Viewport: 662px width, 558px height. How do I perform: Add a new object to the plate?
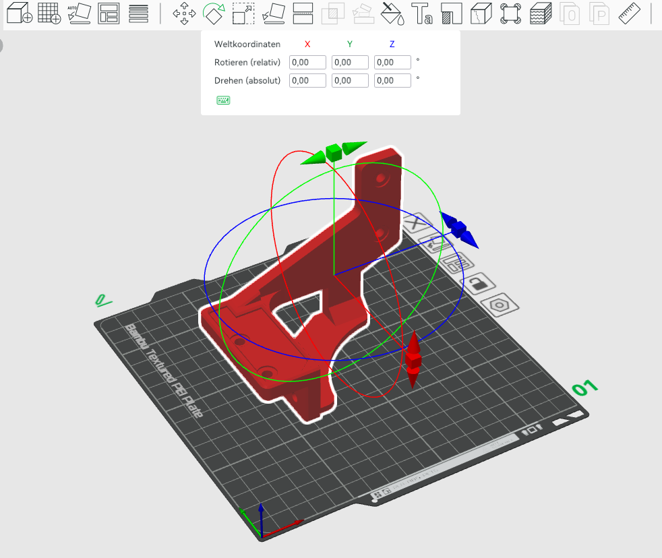point(18,12)
